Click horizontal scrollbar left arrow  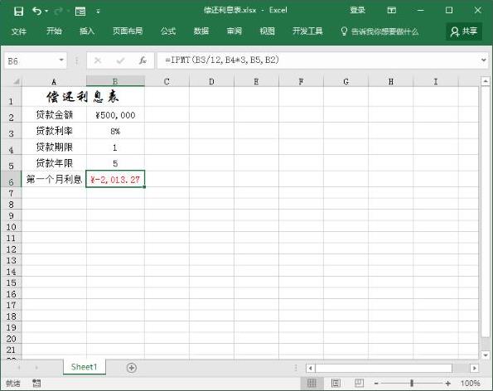point(311,368)
